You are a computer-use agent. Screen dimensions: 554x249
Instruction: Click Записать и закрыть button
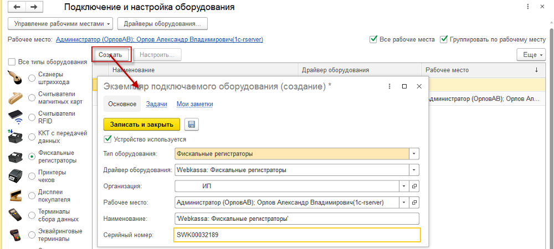click(142, 124)
